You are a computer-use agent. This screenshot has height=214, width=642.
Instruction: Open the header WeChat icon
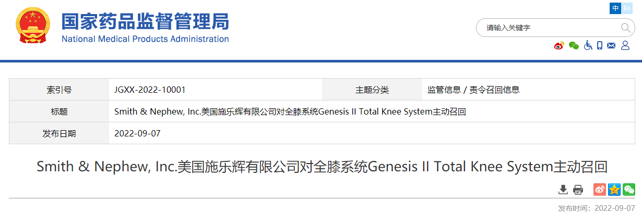[x=574, y=46]
